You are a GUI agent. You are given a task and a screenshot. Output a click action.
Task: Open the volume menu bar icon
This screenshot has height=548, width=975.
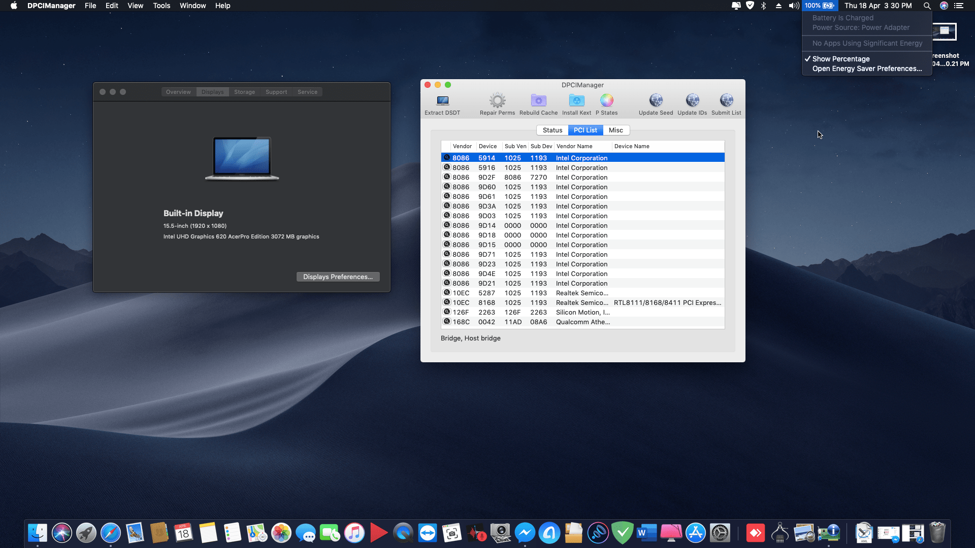794,6
